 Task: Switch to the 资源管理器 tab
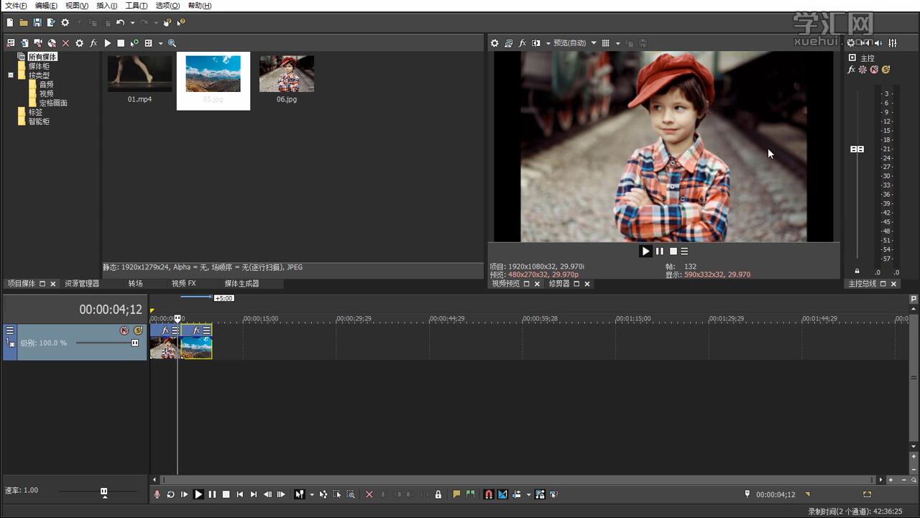82,284
